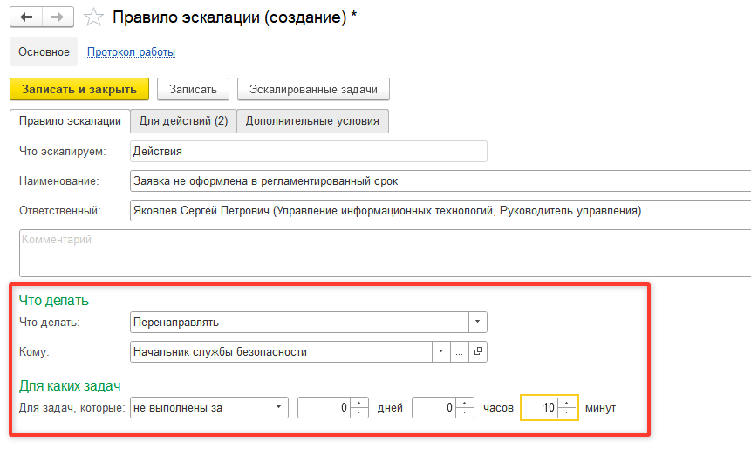Open the Основное section
This screenshot has width=751, height=449.
tap(44, 51)
